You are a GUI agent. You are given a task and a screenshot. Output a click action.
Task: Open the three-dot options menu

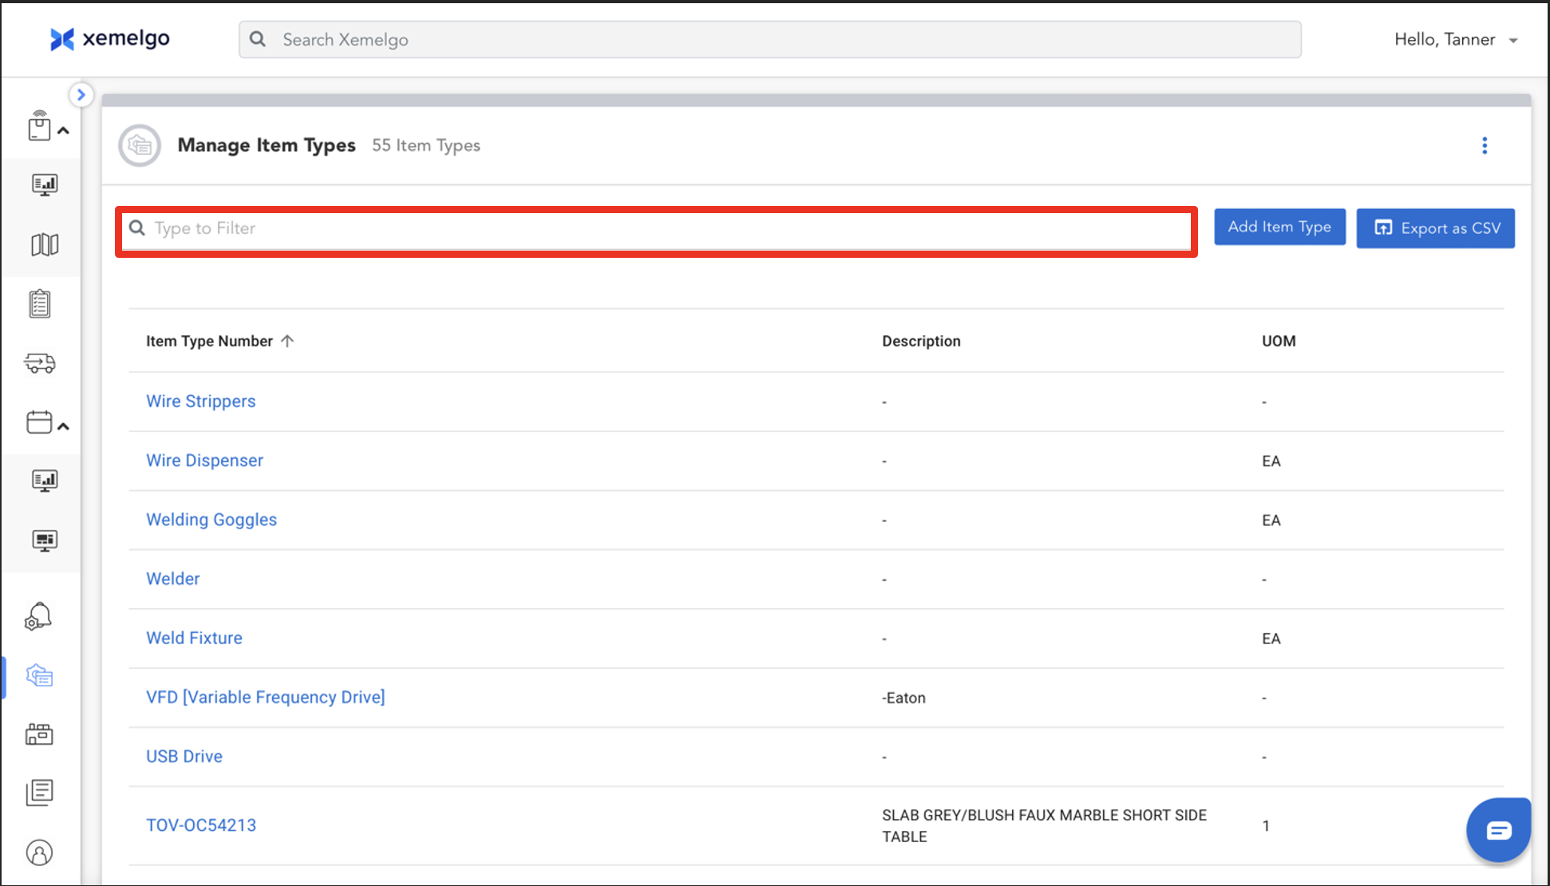(x=1485, y=145)
